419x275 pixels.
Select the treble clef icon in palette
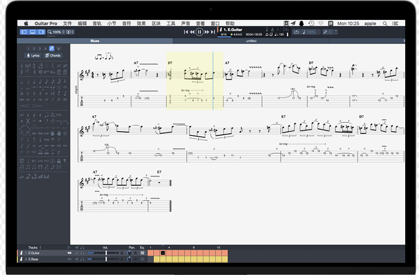(21, 66)
